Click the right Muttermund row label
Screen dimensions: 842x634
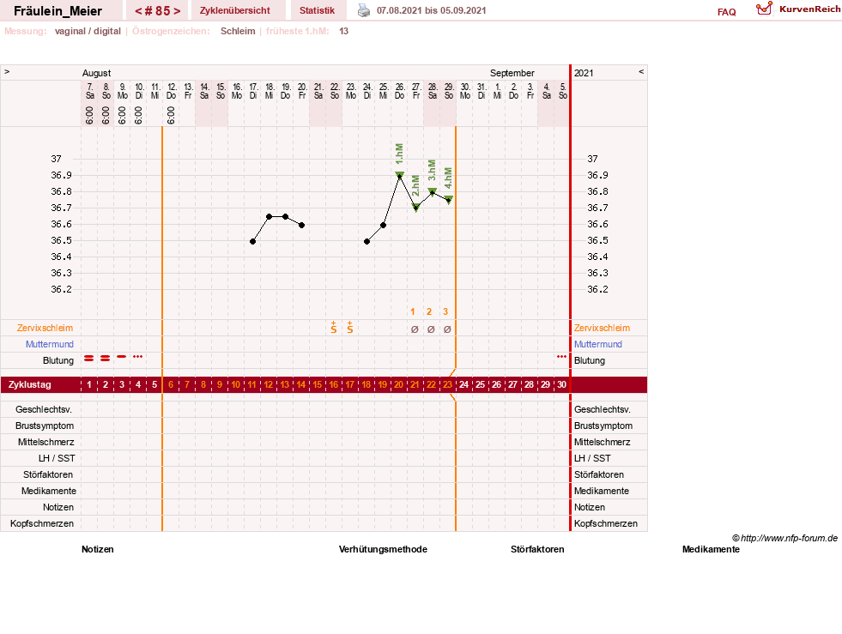pos(597,344)
